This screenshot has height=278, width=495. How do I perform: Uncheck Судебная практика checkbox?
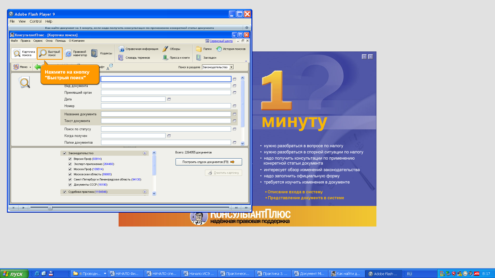64,192
